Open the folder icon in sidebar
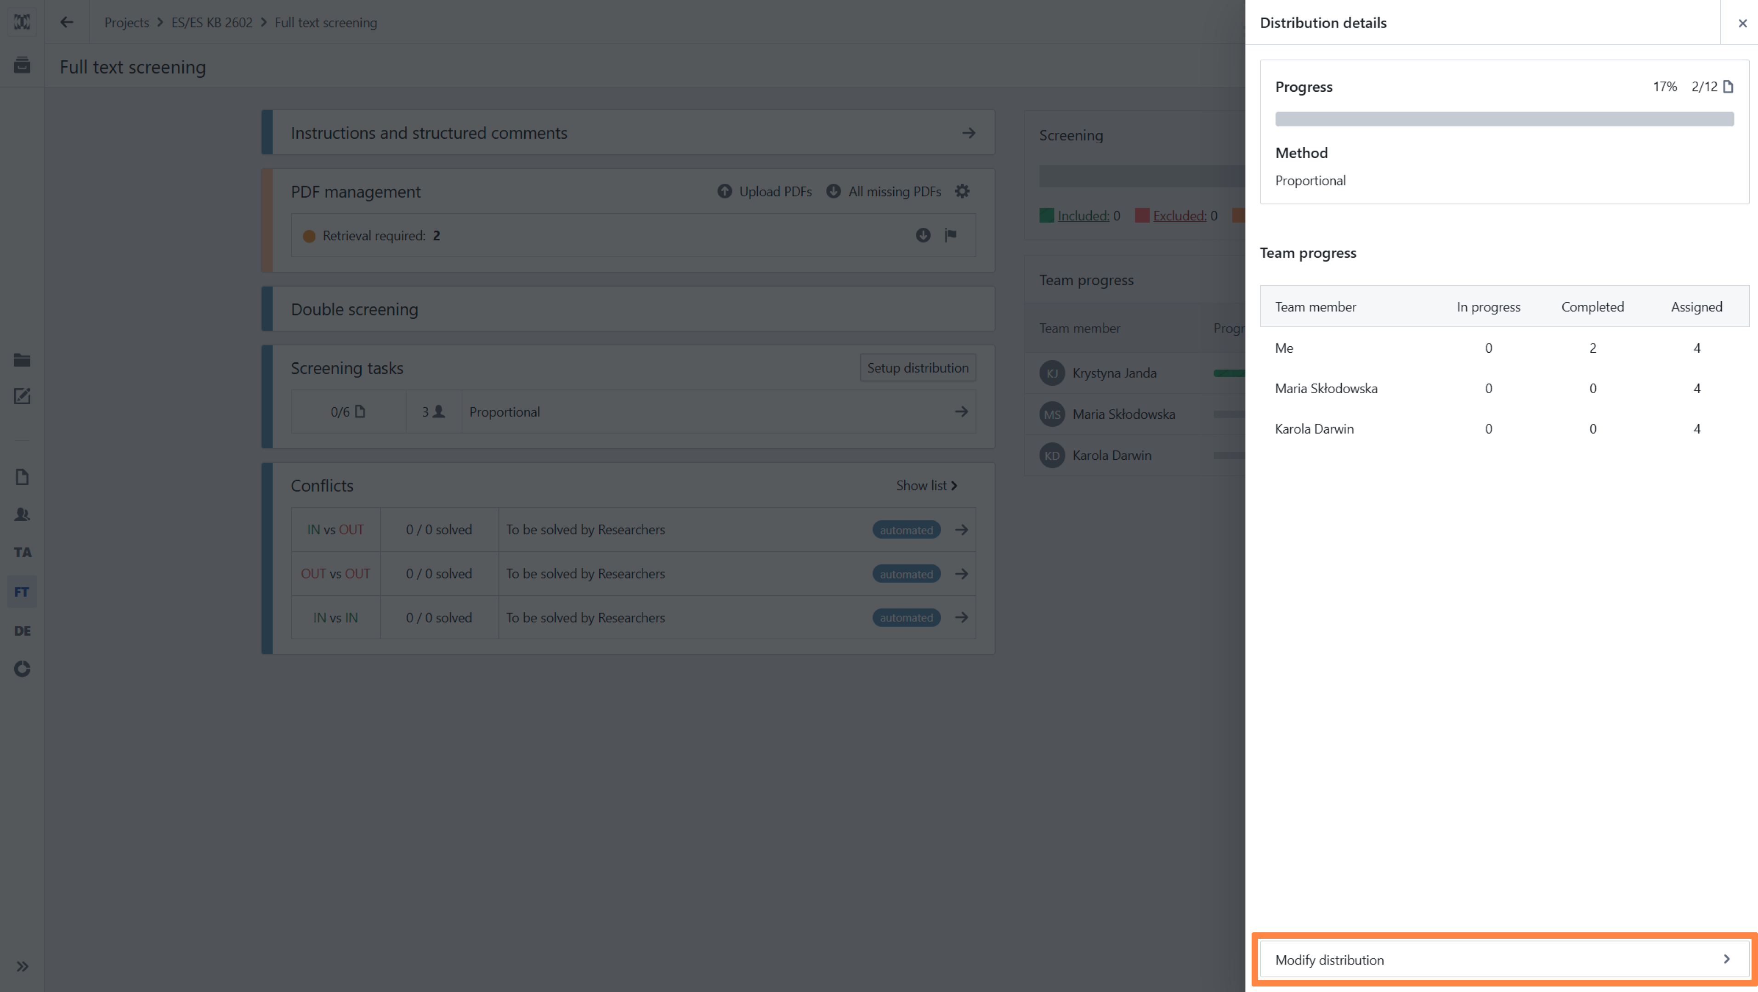The image size is (1758, 992). 22,360
